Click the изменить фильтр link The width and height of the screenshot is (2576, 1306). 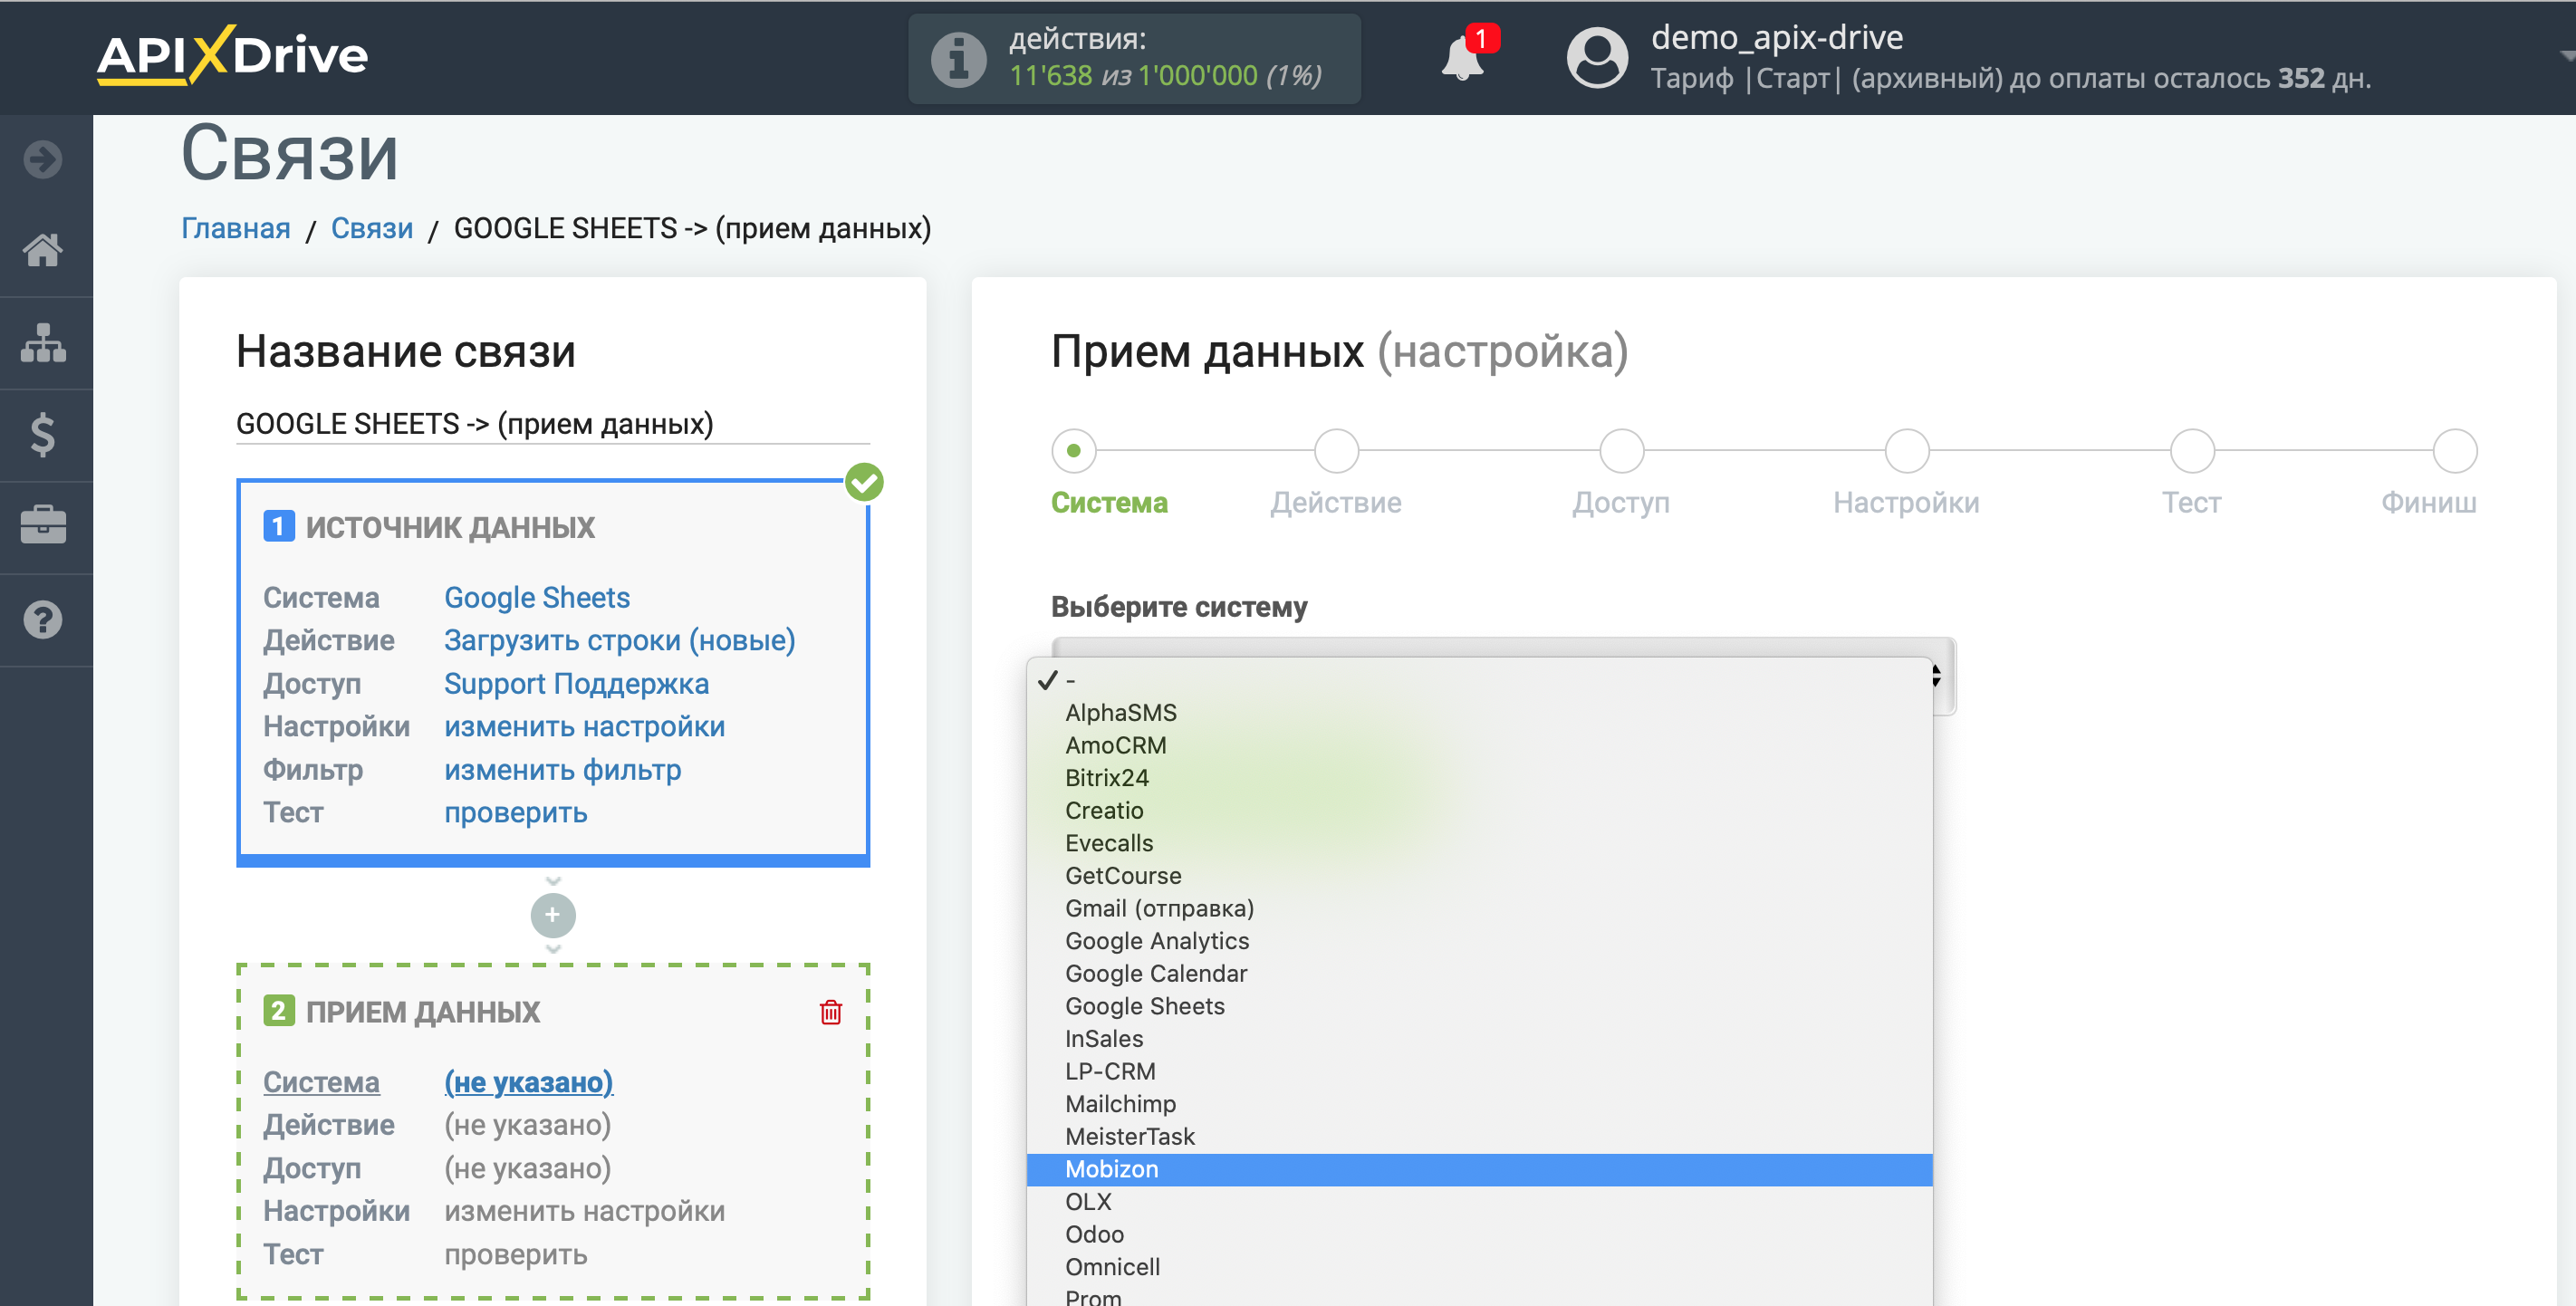coord(563,770)
